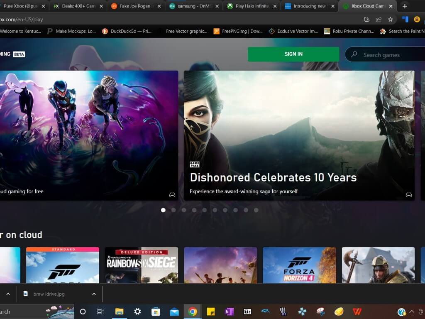Viewport: 425px width, 319px height.
Task: Open the Dishonored Celebrates 10 Years banner
Action: 299,135
